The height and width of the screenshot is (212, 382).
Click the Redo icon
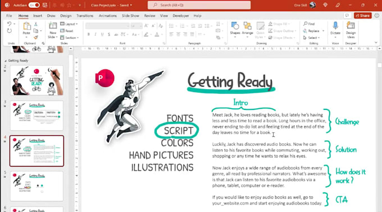9,31
